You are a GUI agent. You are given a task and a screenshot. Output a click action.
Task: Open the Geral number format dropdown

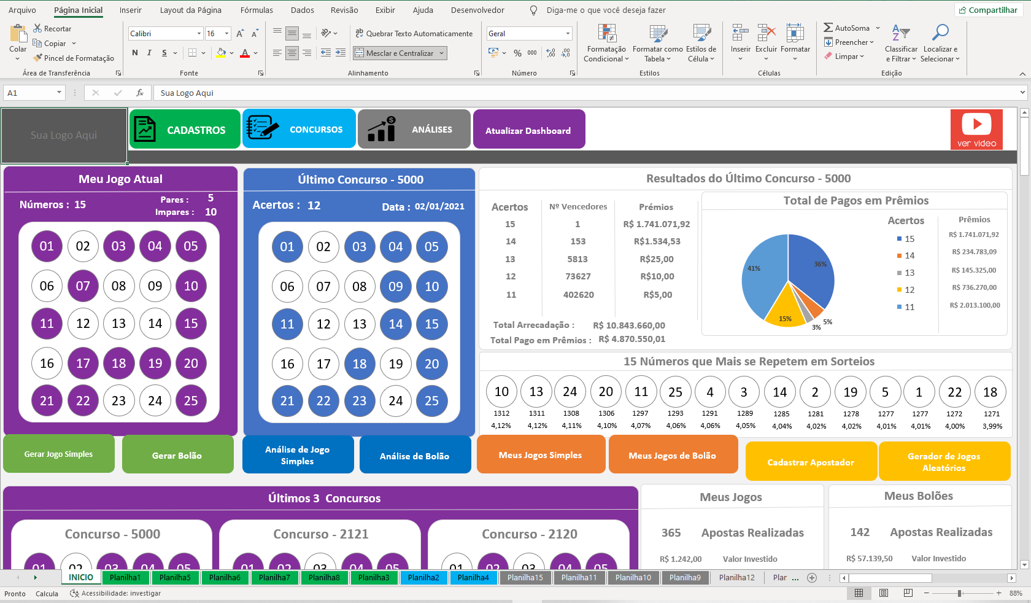pos(568,34)
